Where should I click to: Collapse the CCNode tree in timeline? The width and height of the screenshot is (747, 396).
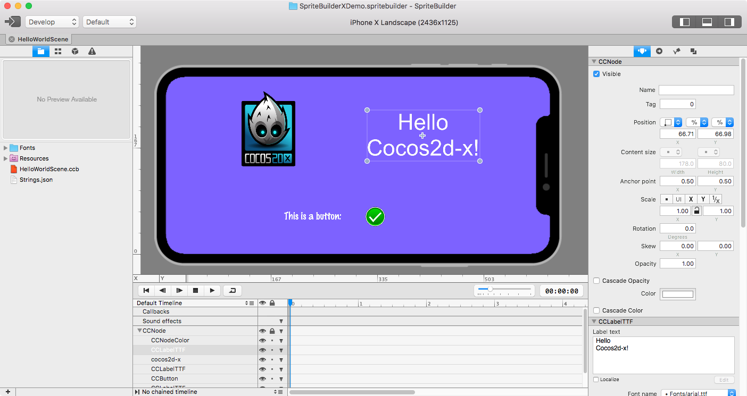(x=139, y=331)
